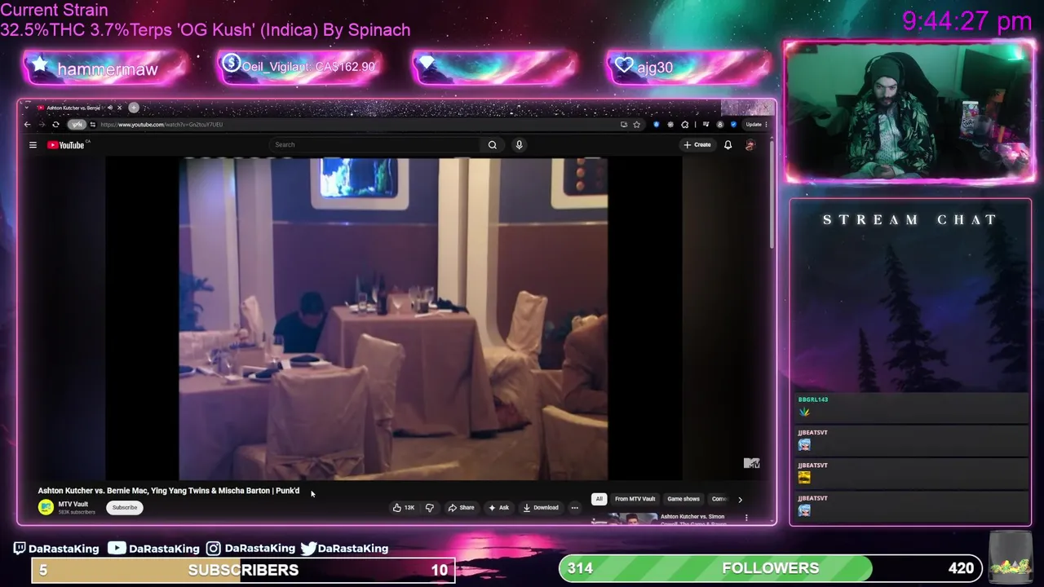Open YouTube notifications bell
1044x587 pixels.
728,145
